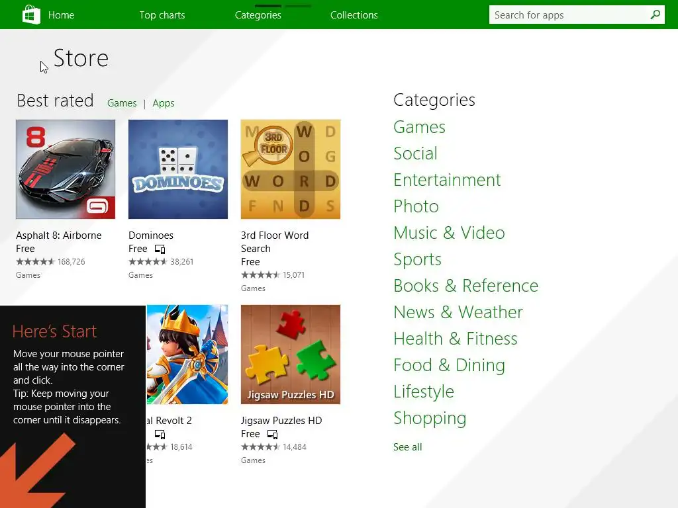
Task: Open the Lifestyle category
Action: point(423,392)
